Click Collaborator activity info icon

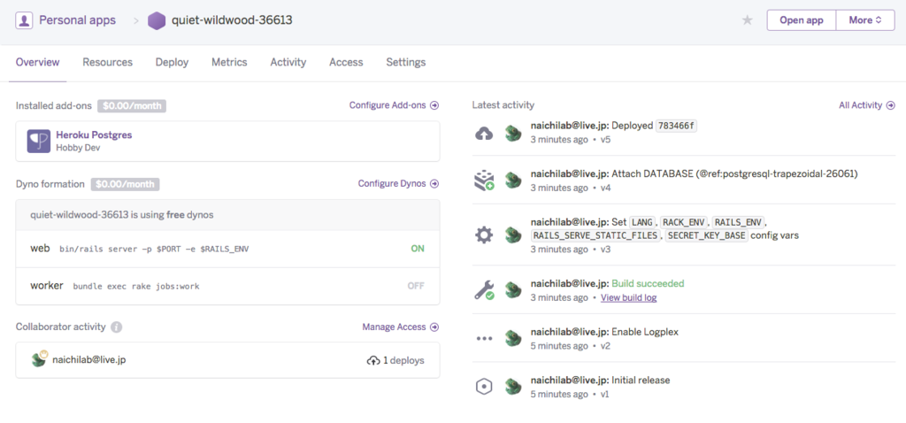coord(116,327)
